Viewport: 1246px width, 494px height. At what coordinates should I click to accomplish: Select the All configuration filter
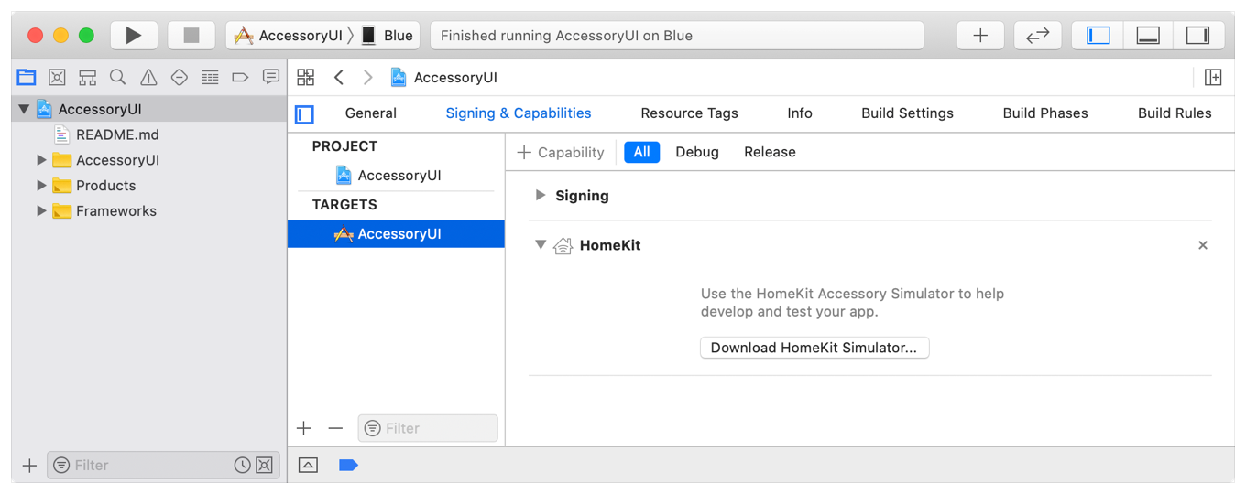click(642, 152)
